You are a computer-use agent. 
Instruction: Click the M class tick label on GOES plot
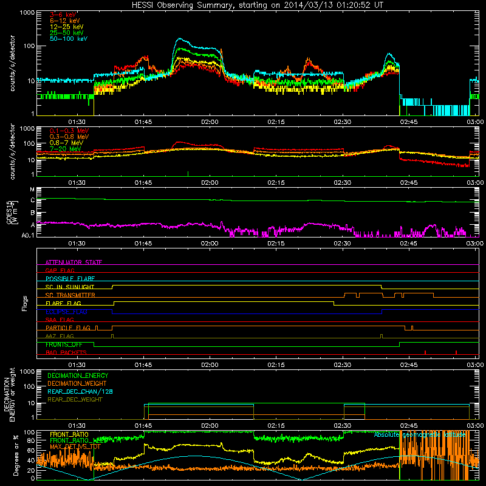tap(32, 190)
